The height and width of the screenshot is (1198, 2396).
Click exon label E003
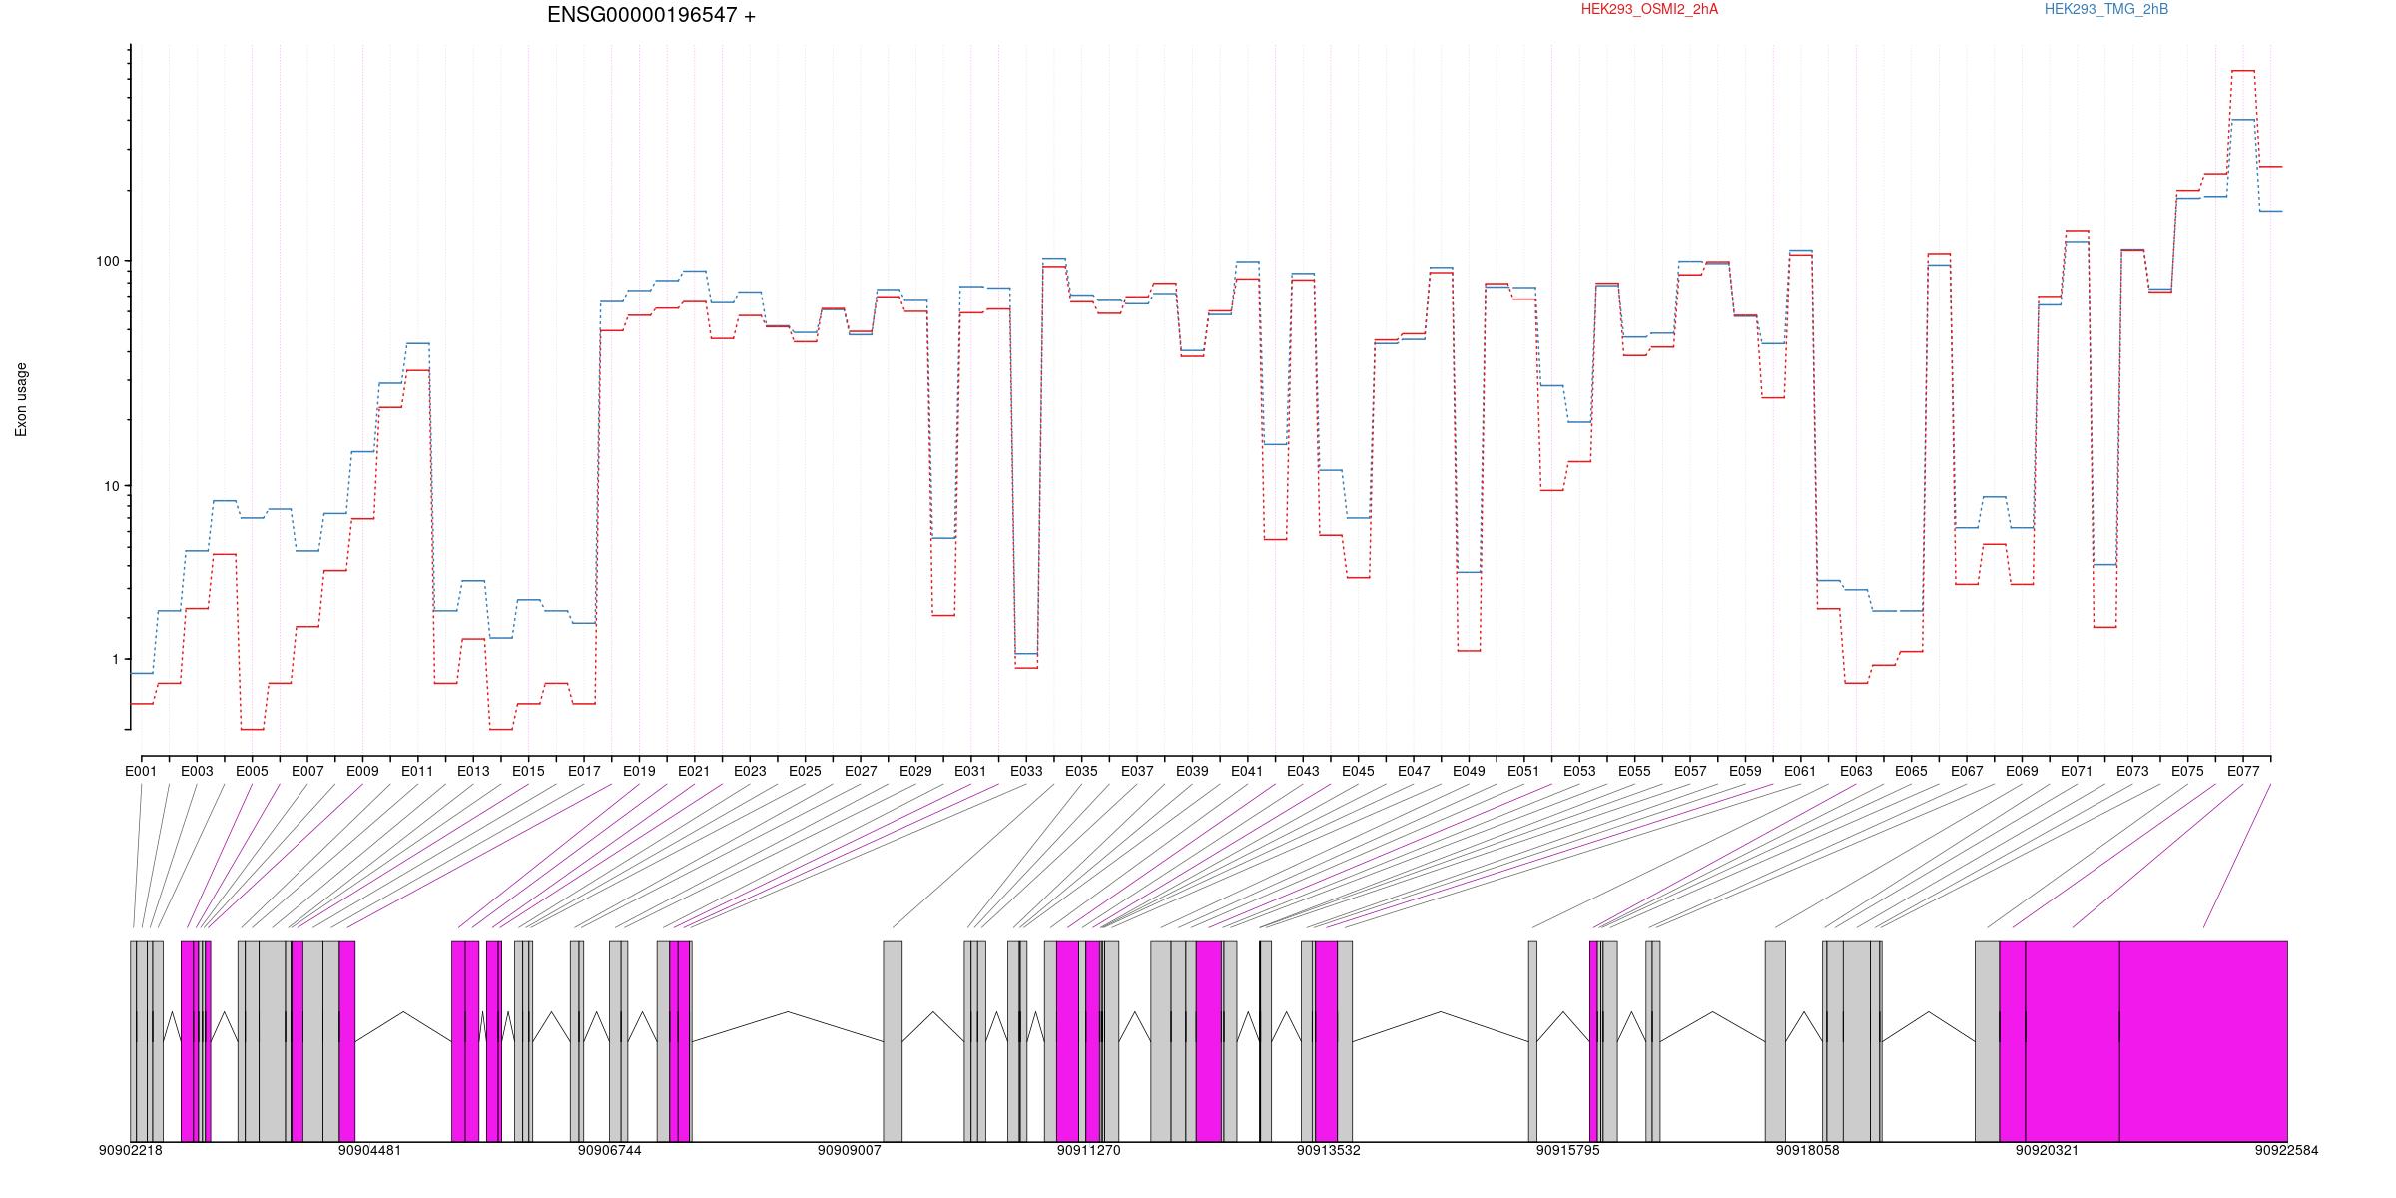pyautogui.click(x=197, y=771)
